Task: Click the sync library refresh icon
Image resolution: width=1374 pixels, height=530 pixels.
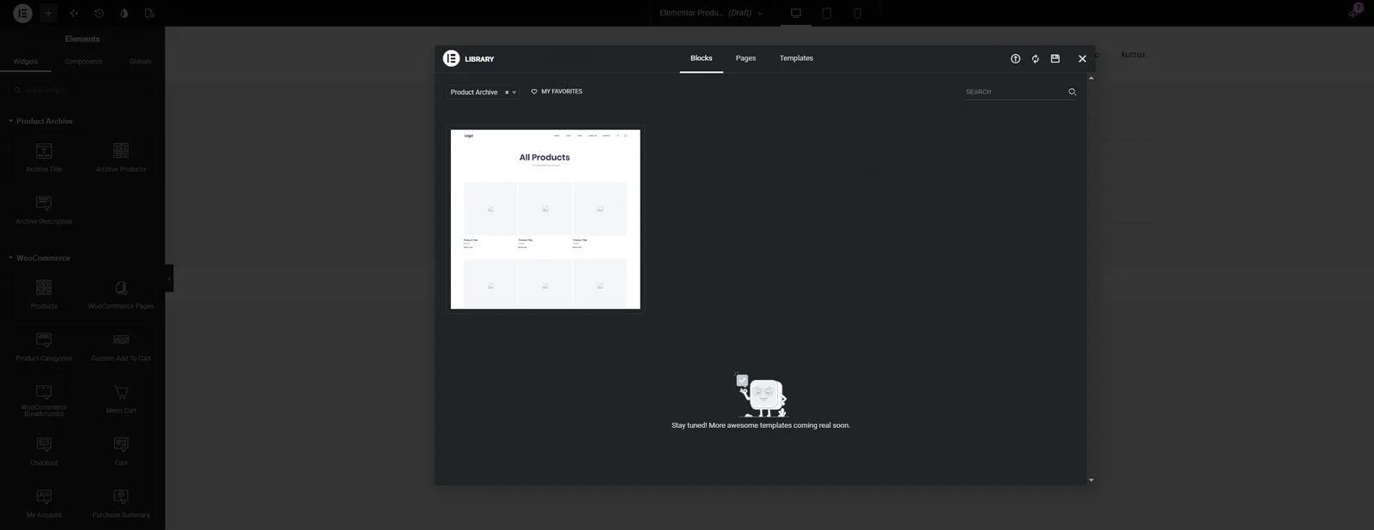Action: coord(1035,58)
